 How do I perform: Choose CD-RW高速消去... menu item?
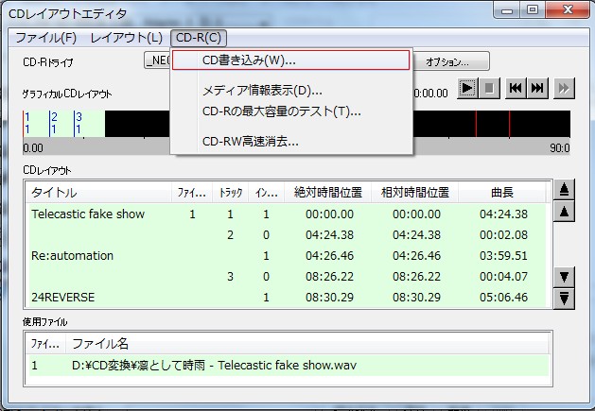[x=250, y=142]
